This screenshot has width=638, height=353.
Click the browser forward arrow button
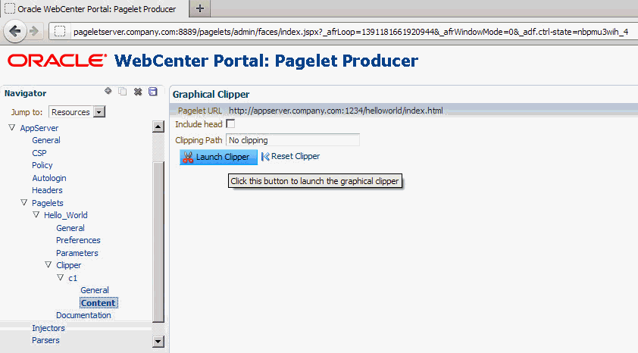[34, 31]
